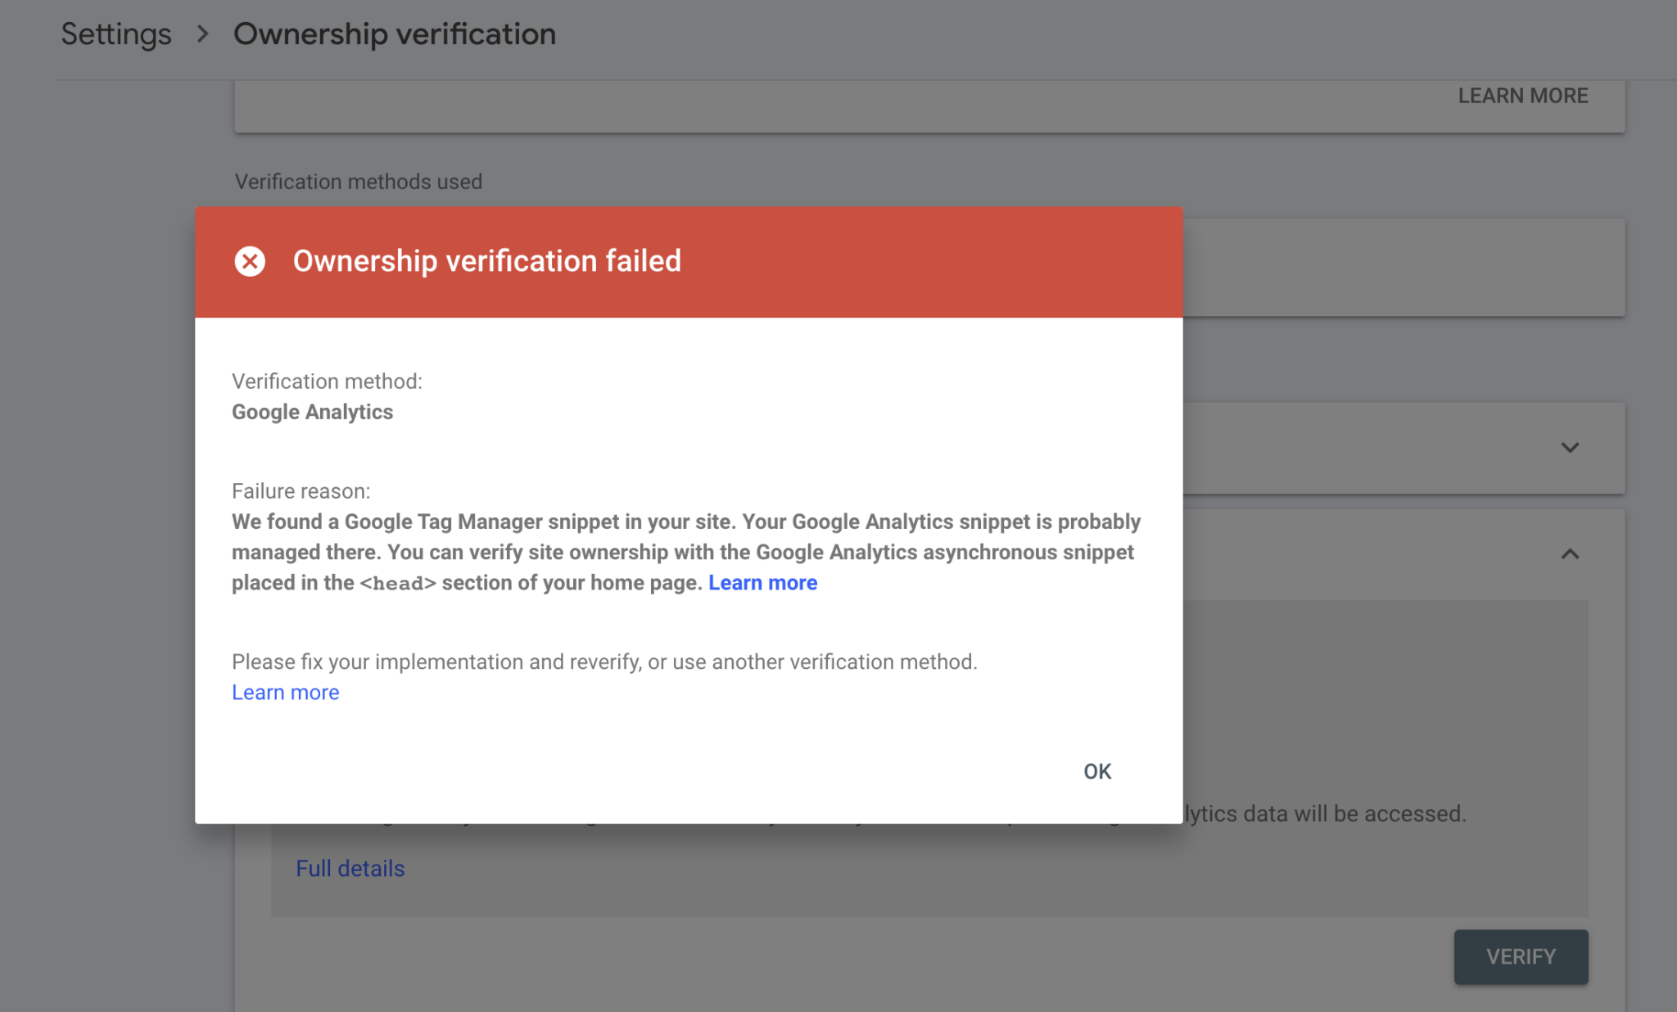Open Learn more about asynchronous snippet

pyautogui.click(x=762, y=582)
